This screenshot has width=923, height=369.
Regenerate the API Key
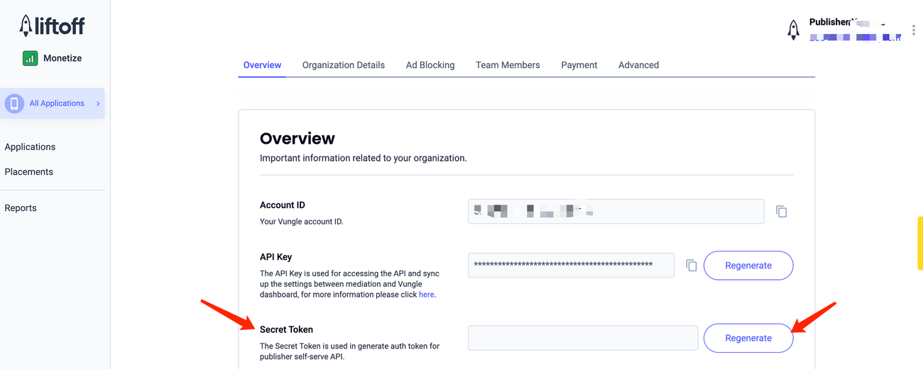(748, 266)
